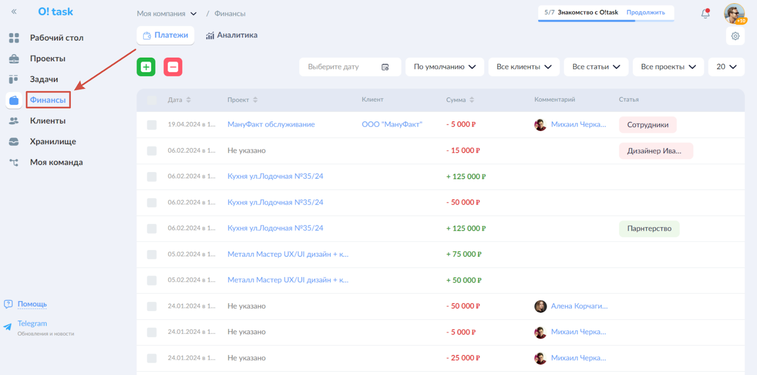Add expense with red minus button

173,67
